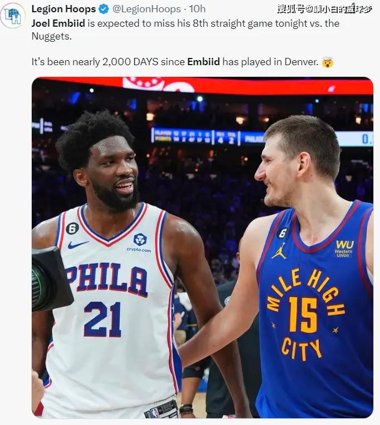Click the exploding head emoji

coord(328,62)
